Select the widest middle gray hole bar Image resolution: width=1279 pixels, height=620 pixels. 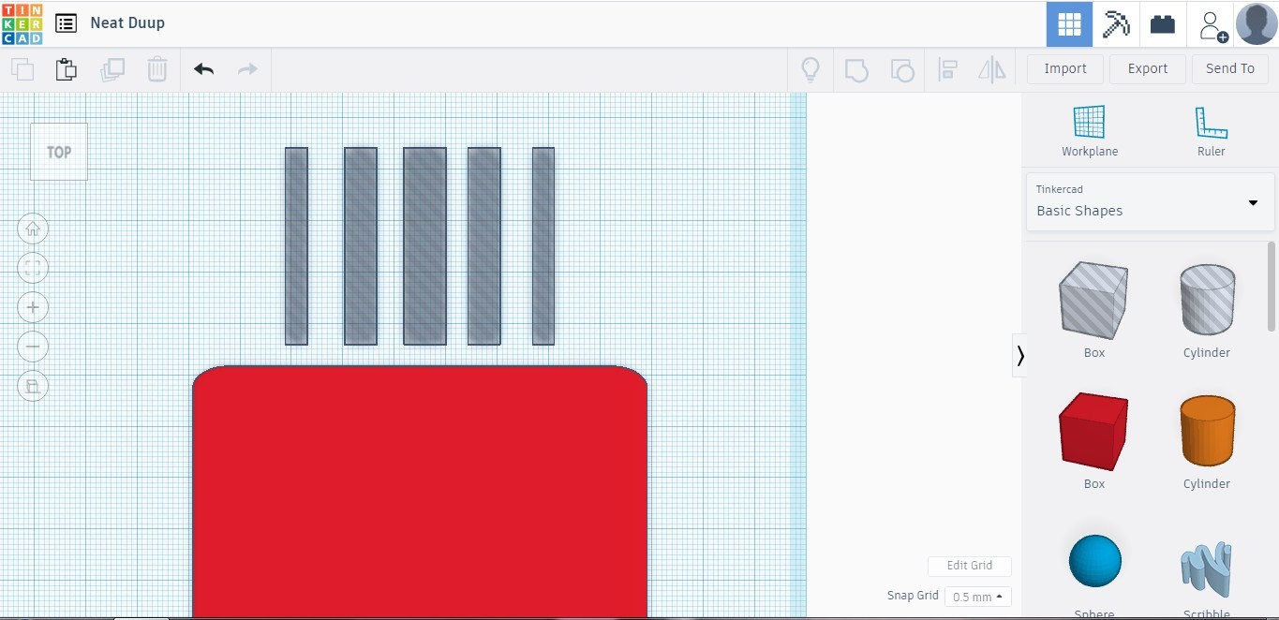[424, 246]
